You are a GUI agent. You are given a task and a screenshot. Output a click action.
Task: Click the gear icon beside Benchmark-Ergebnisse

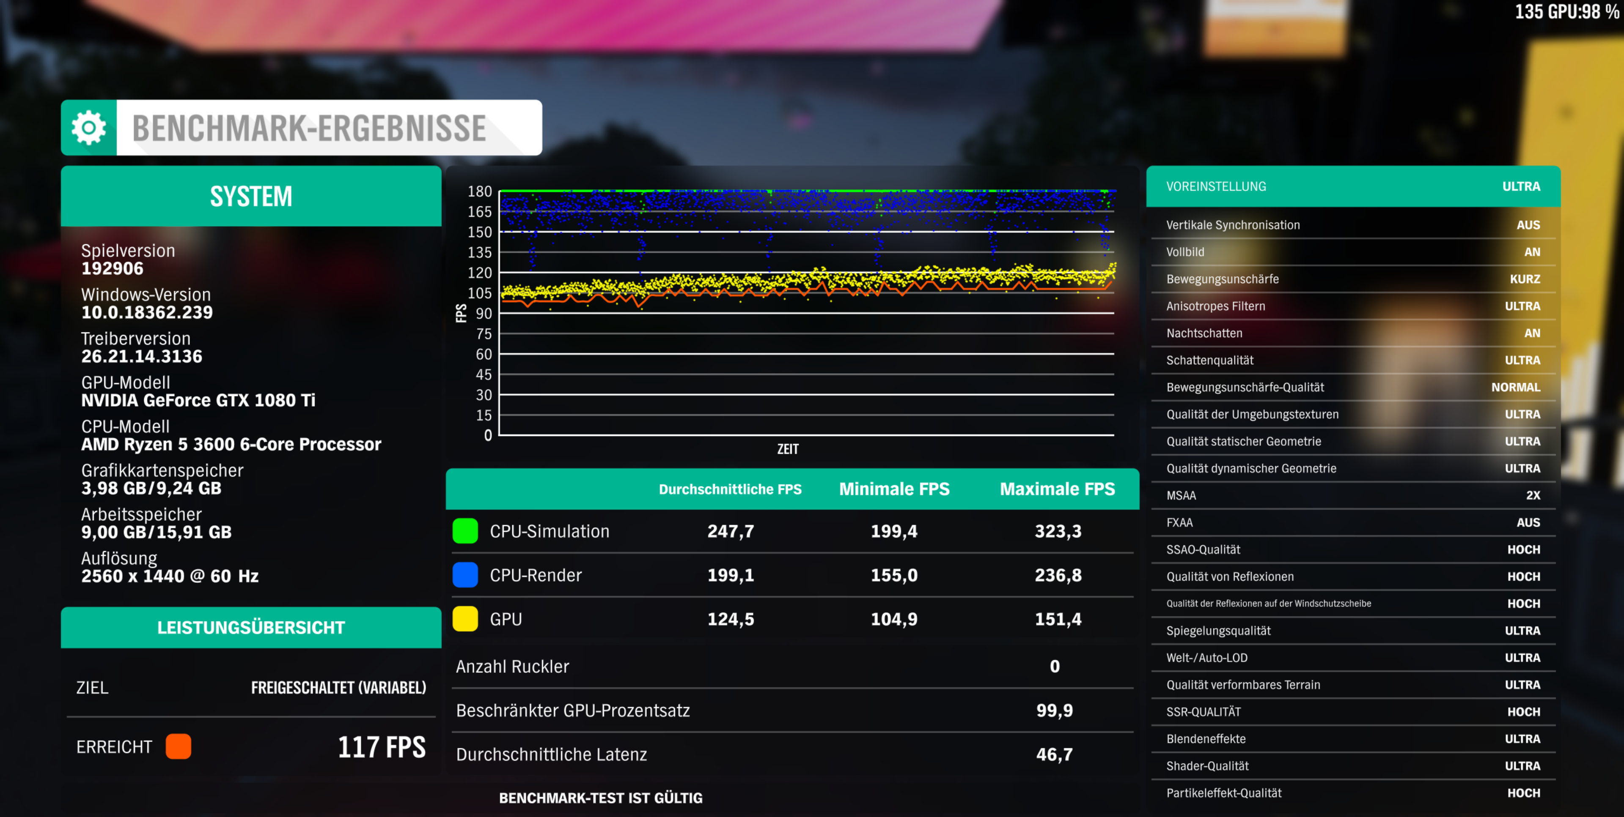pos(89,128)
